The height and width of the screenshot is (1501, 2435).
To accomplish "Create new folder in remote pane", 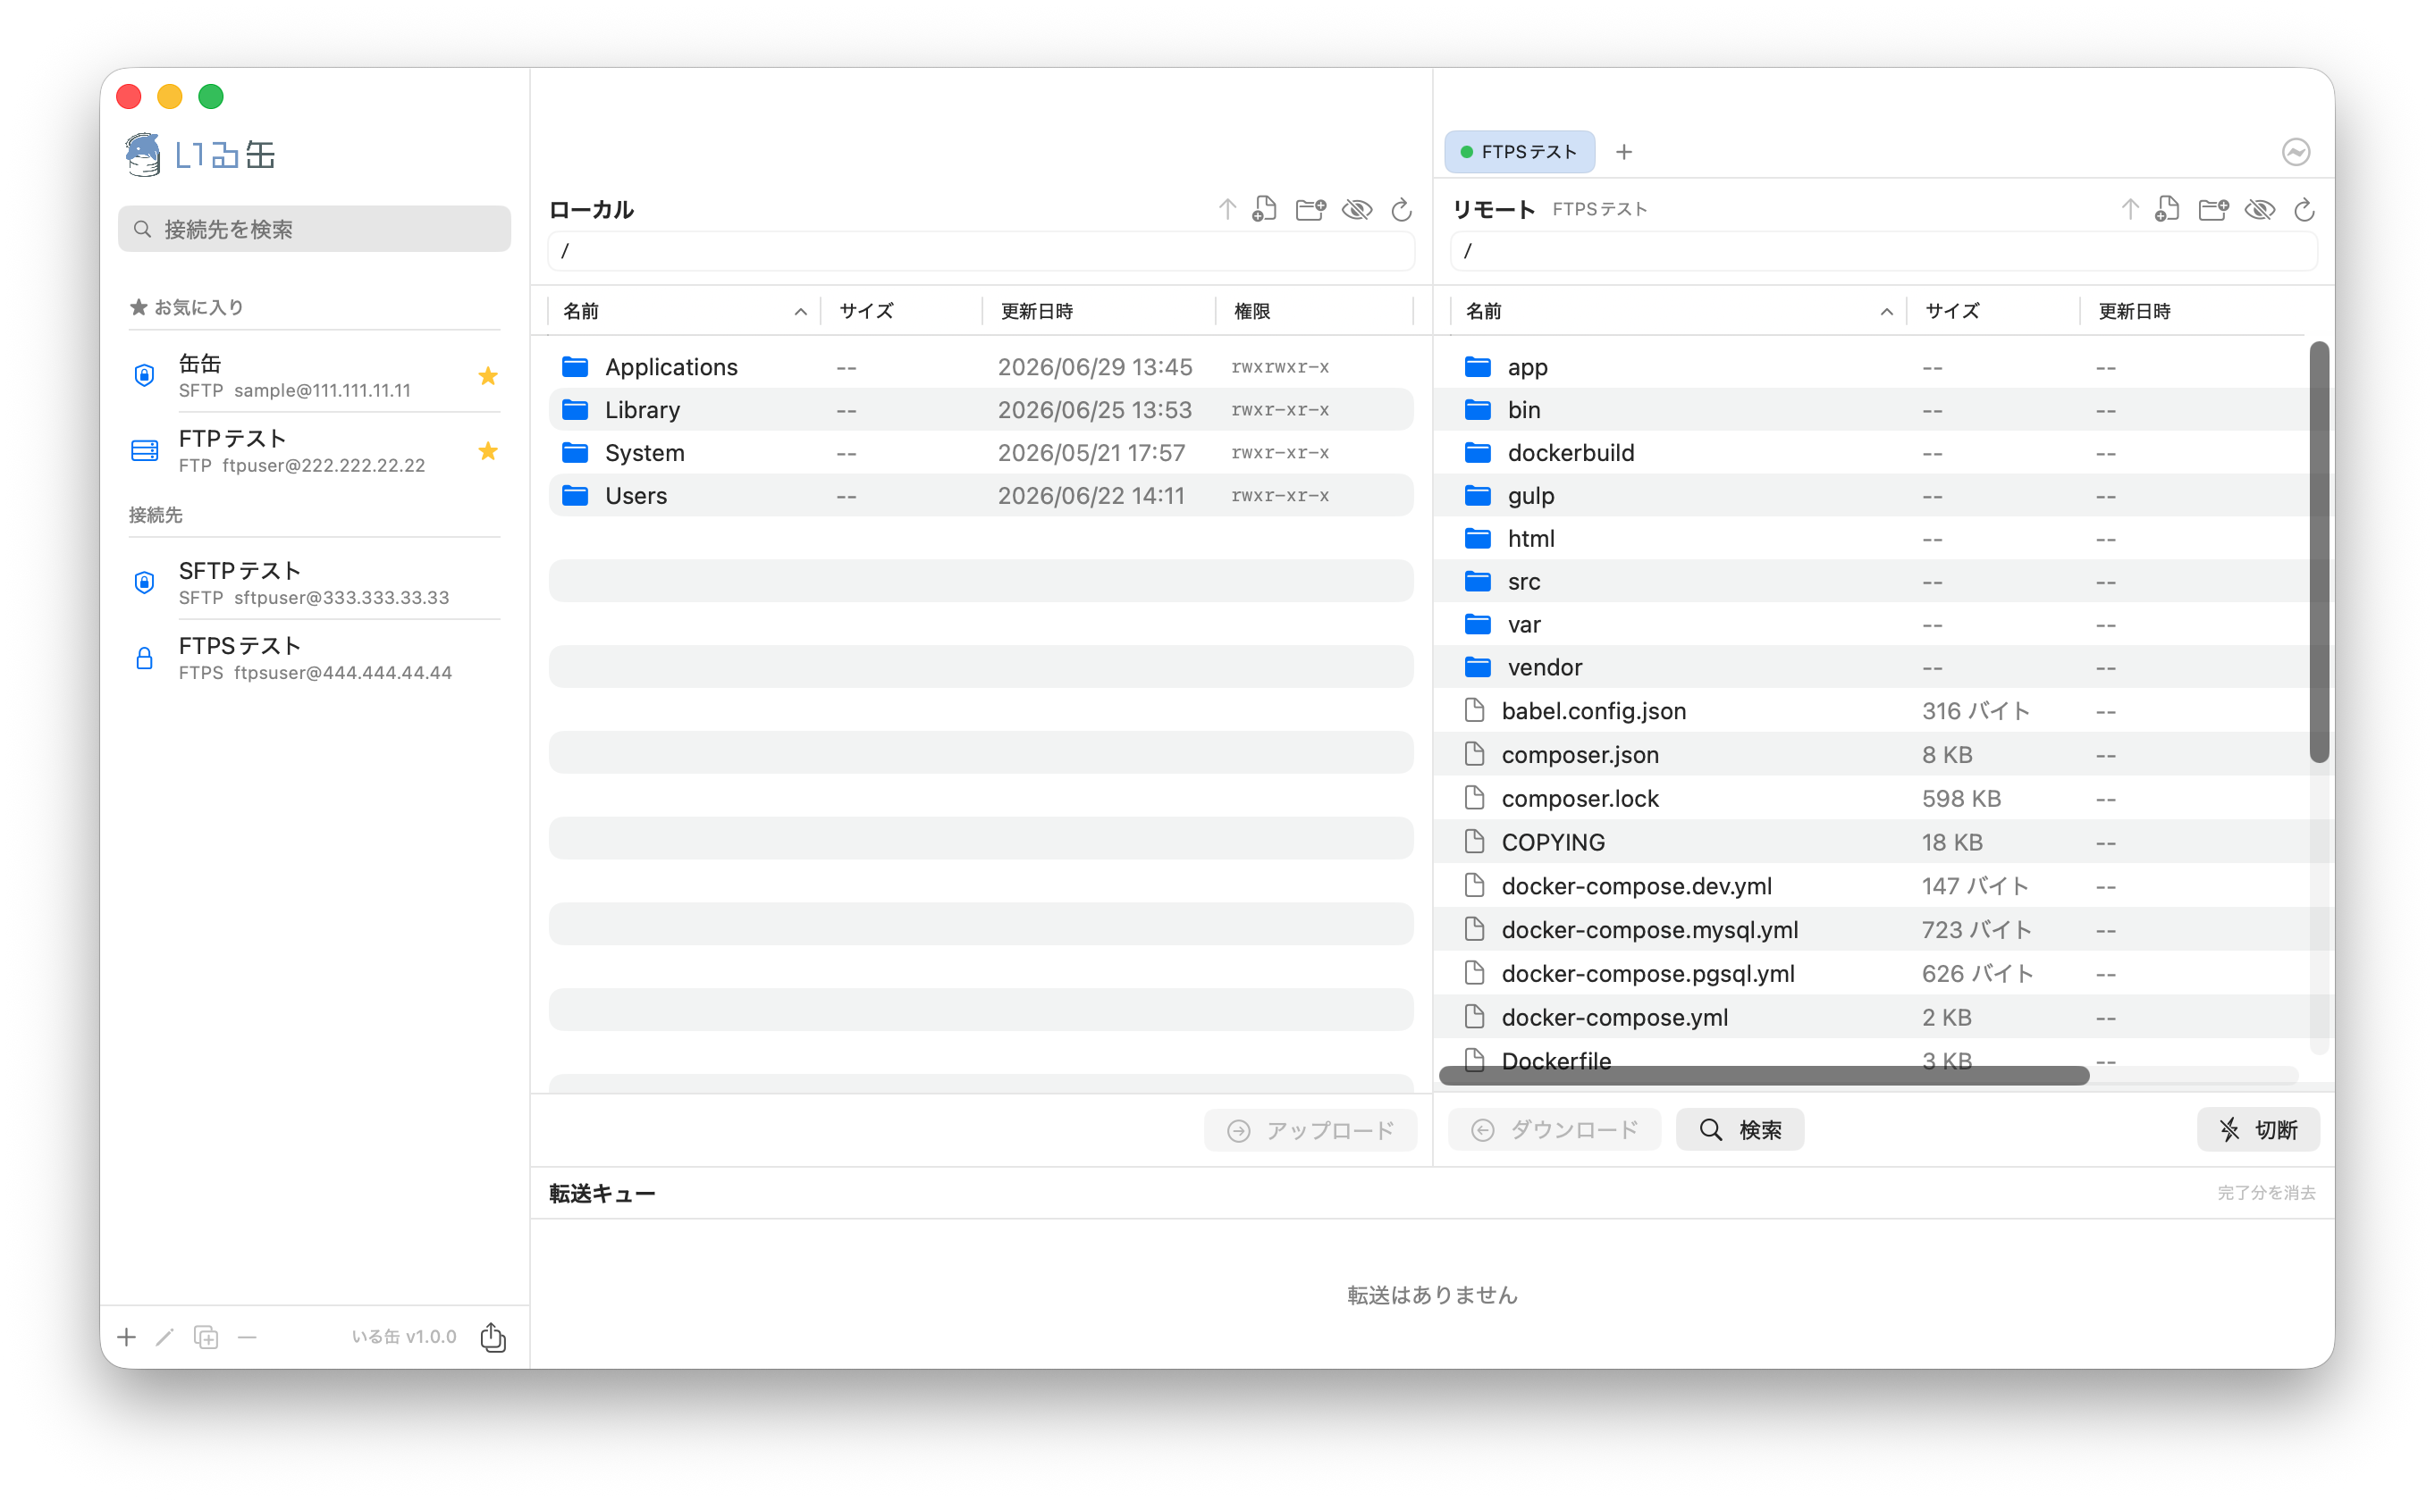I will click(2213, 209).
